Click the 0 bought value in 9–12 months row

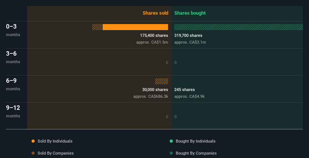point(175,117)
